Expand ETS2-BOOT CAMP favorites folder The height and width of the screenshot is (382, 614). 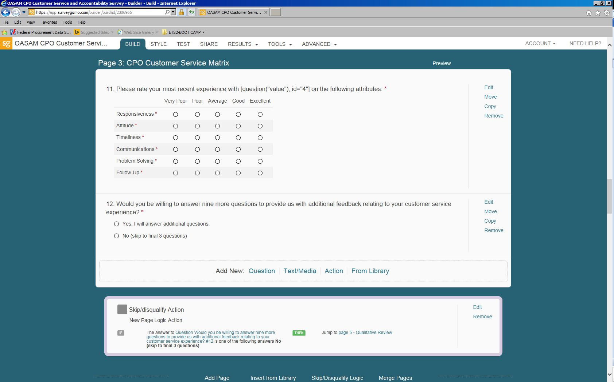(184, 32)
